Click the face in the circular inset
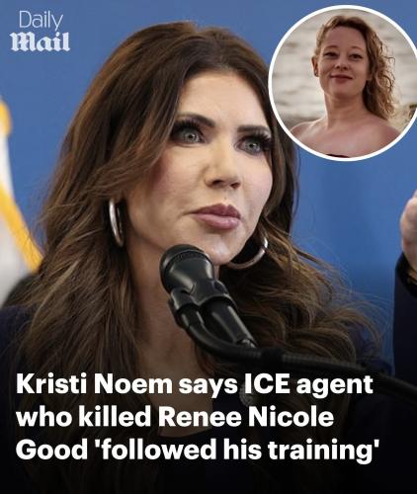This screenshot has height=494, width=417. click(x=345, y=64)
